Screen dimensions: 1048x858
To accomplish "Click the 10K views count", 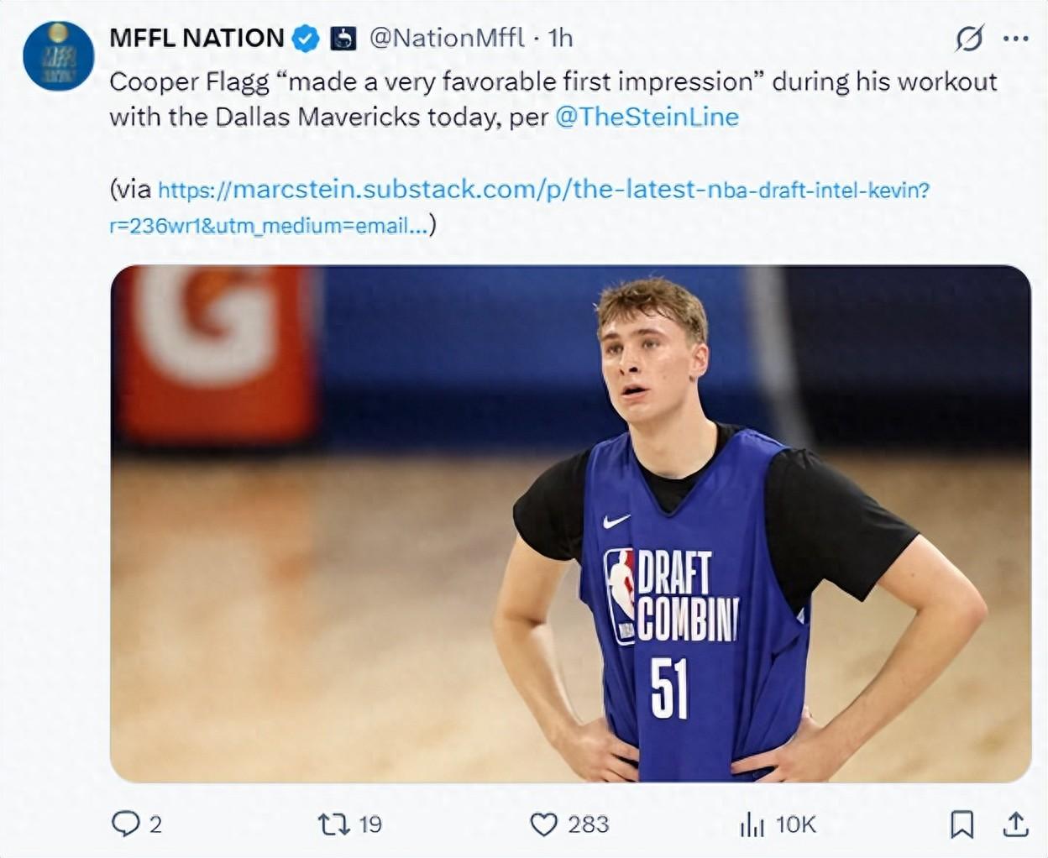I will (795, 824).
